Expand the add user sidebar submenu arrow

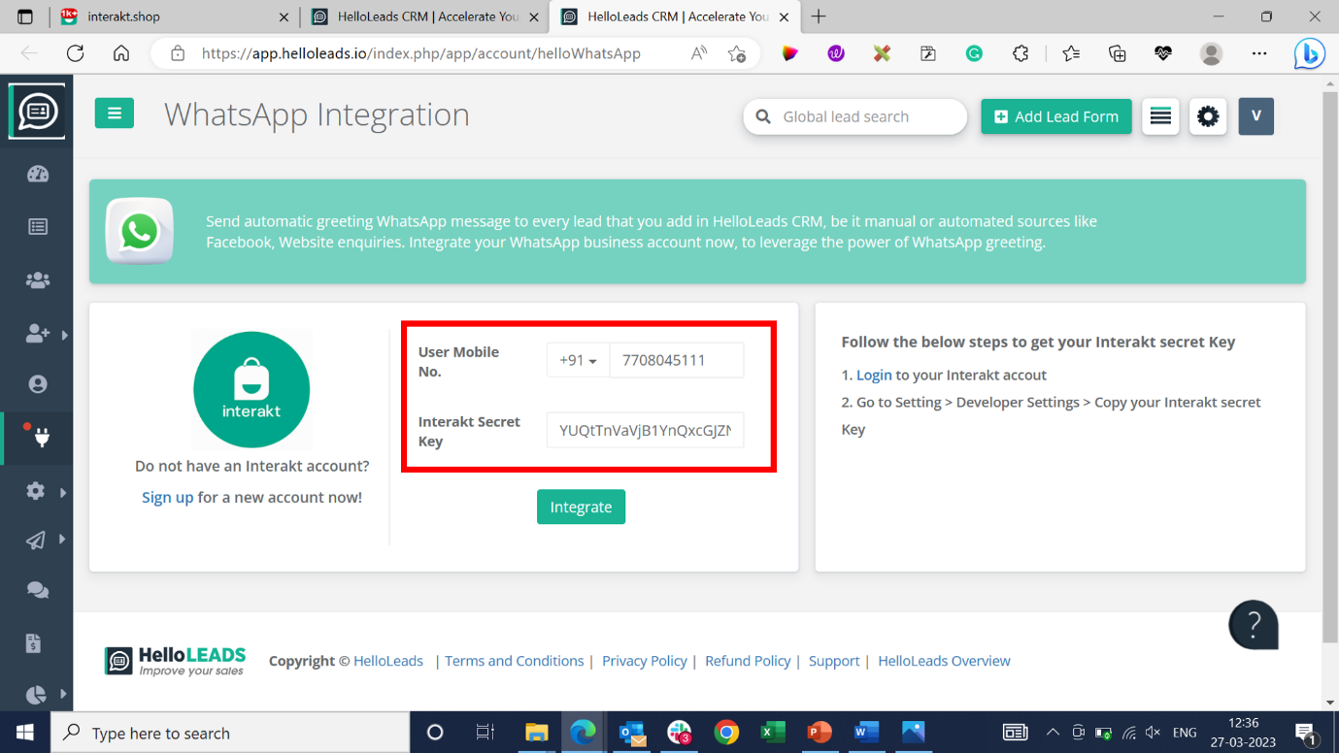click(x=64, y=335)
